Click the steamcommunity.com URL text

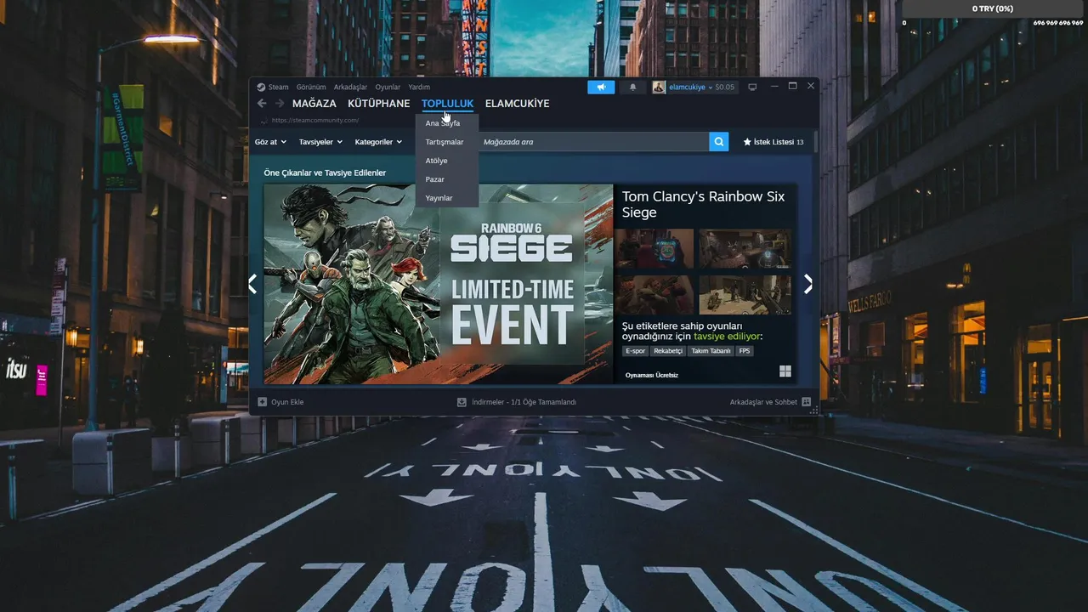coord(314,121)
